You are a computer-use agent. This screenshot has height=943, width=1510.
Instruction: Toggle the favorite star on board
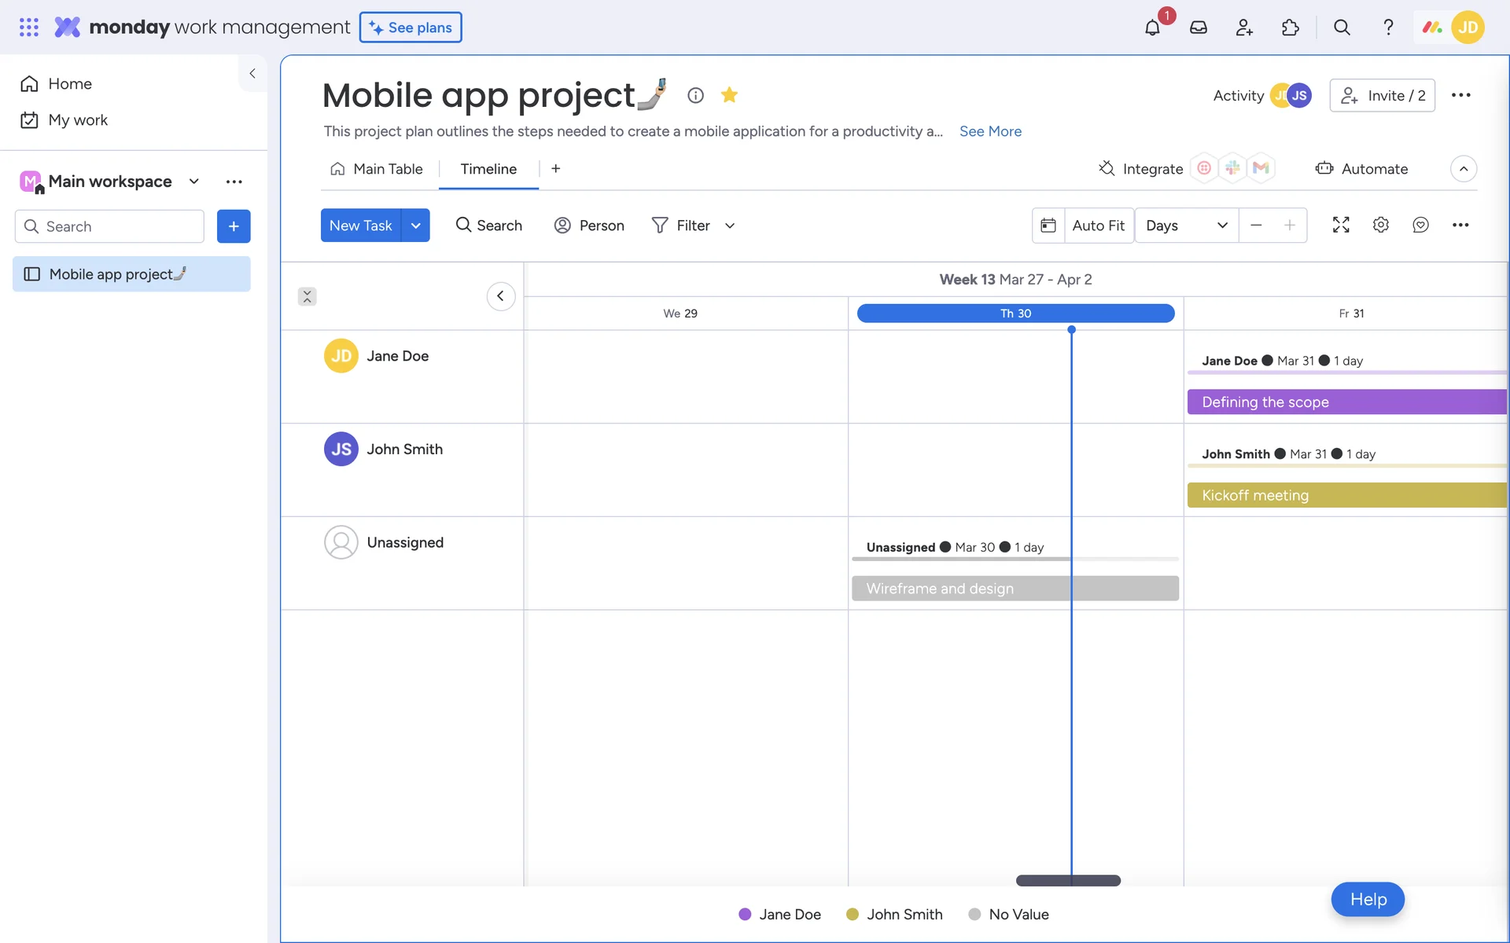pos(729,95)
